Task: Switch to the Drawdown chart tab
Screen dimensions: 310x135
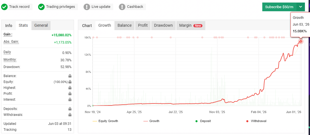Action: pos(163,25)
